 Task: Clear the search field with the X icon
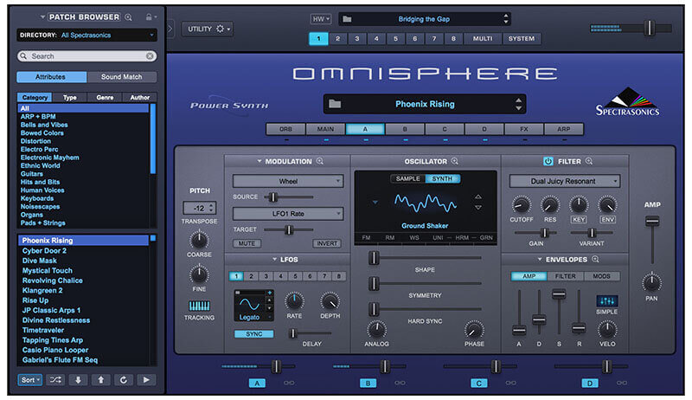coord(150,56)
